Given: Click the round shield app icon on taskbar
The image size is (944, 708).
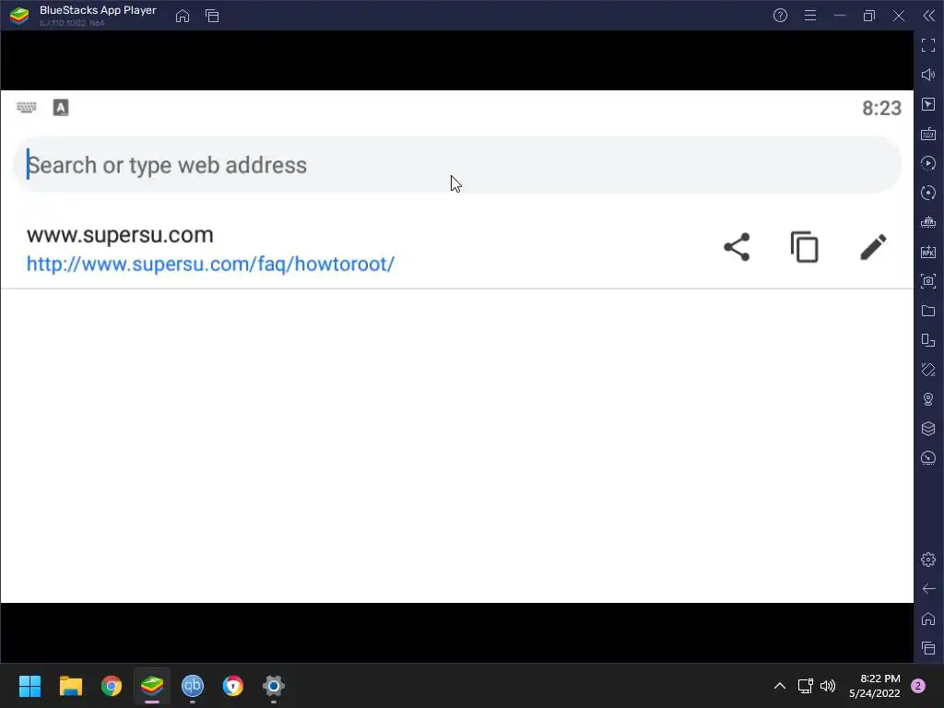Looking at the screenshot, I should tap(233, 686).
